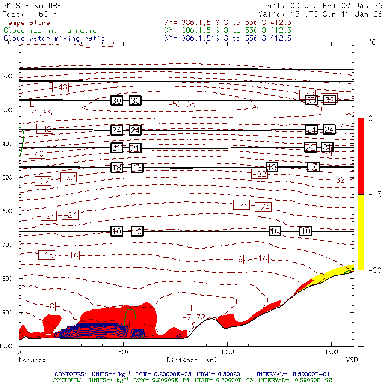Click the 'L -53.65' temperature minimum label
Image resolution: width=385 pixels, height=385 pixels.
click(182, 100)
